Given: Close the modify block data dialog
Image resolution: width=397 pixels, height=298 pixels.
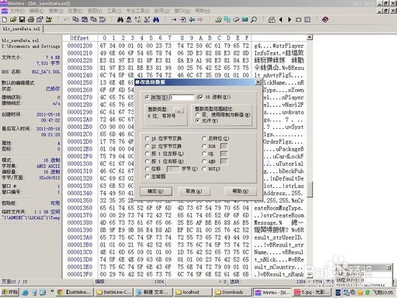Looking at the screenshot, I should coord(258,82).
